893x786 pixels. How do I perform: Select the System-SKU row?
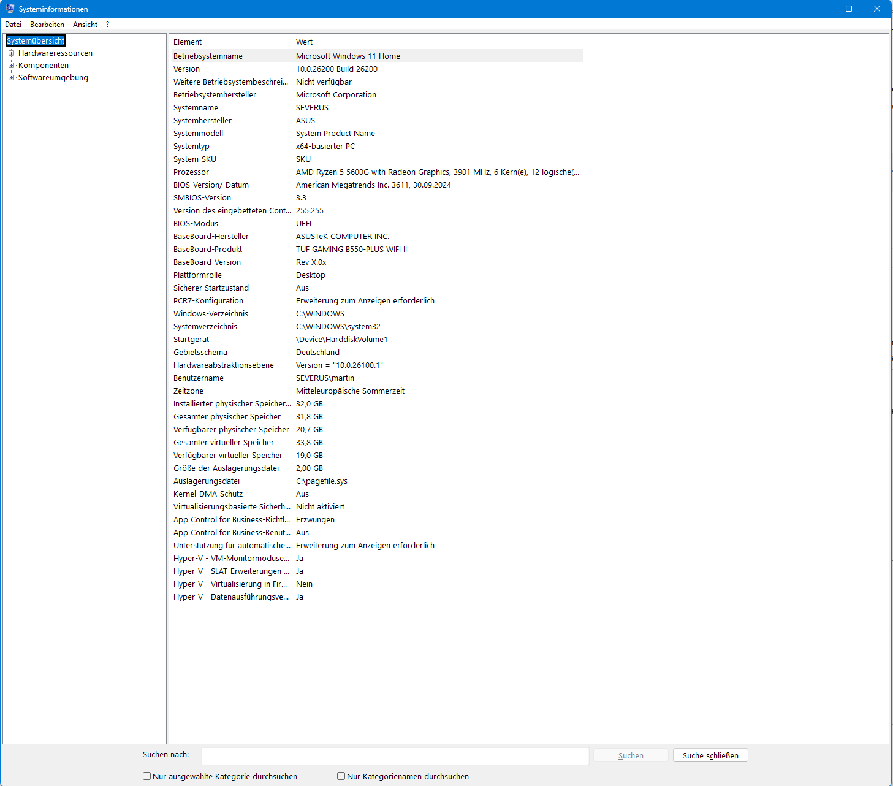click(376, 159)
